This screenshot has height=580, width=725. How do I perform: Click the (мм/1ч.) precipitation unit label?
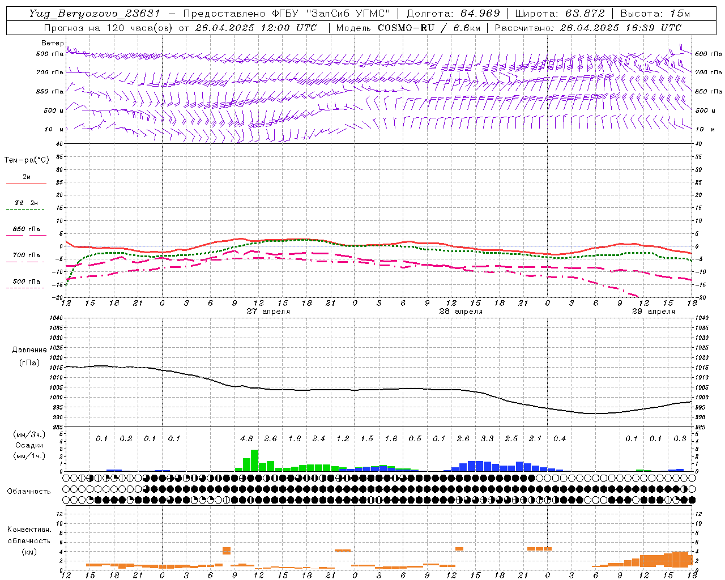pyautogui.click(x=29, y=456)
